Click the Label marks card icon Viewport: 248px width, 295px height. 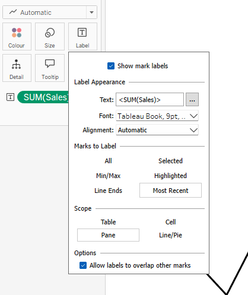tap(82, 33)
